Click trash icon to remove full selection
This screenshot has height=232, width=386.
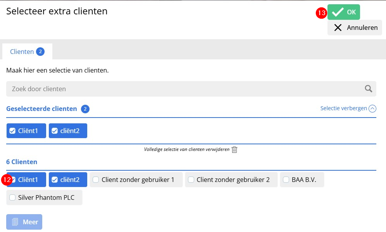pyautogui.click(x=234, y=150)
